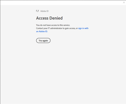Click the "Adobe ID" label text
The height and width of the screenshot is (104, 126).
(x=45, y=11)
